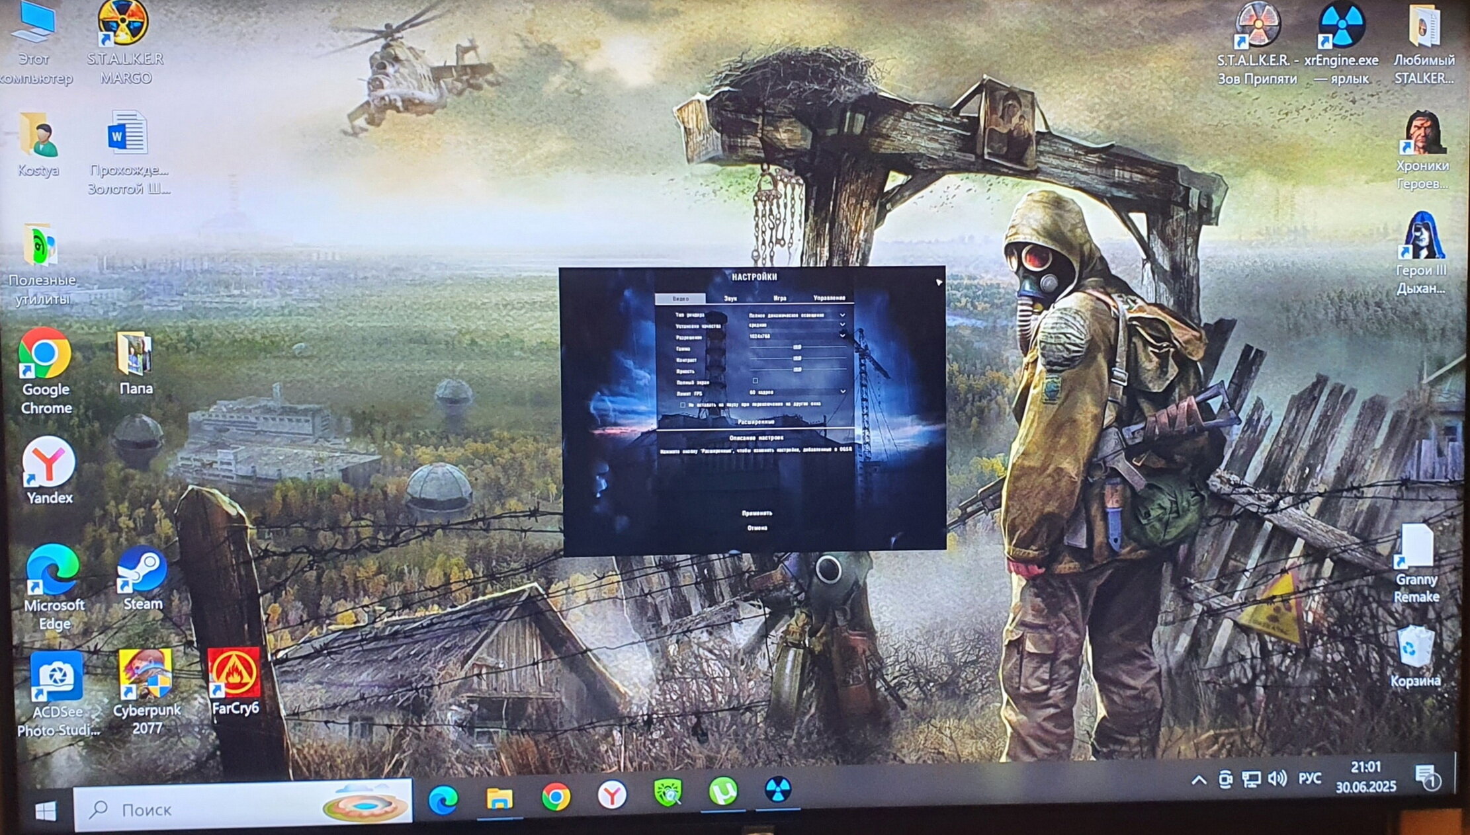The height and width of the screenshot is (835, 1470).
Task: Click the Отмена button
Action: [x=757, y=528]
